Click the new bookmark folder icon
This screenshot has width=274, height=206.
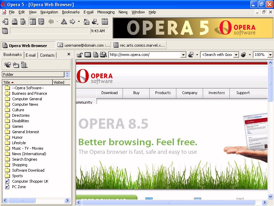tap(16, 65)
